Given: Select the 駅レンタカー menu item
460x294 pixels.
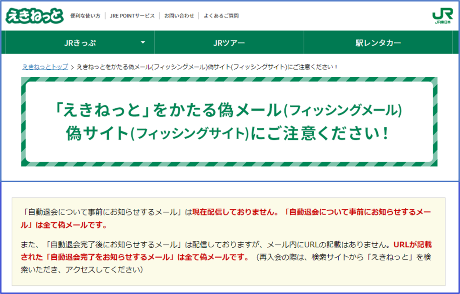Looking at the screenshot, I should 378,43.
